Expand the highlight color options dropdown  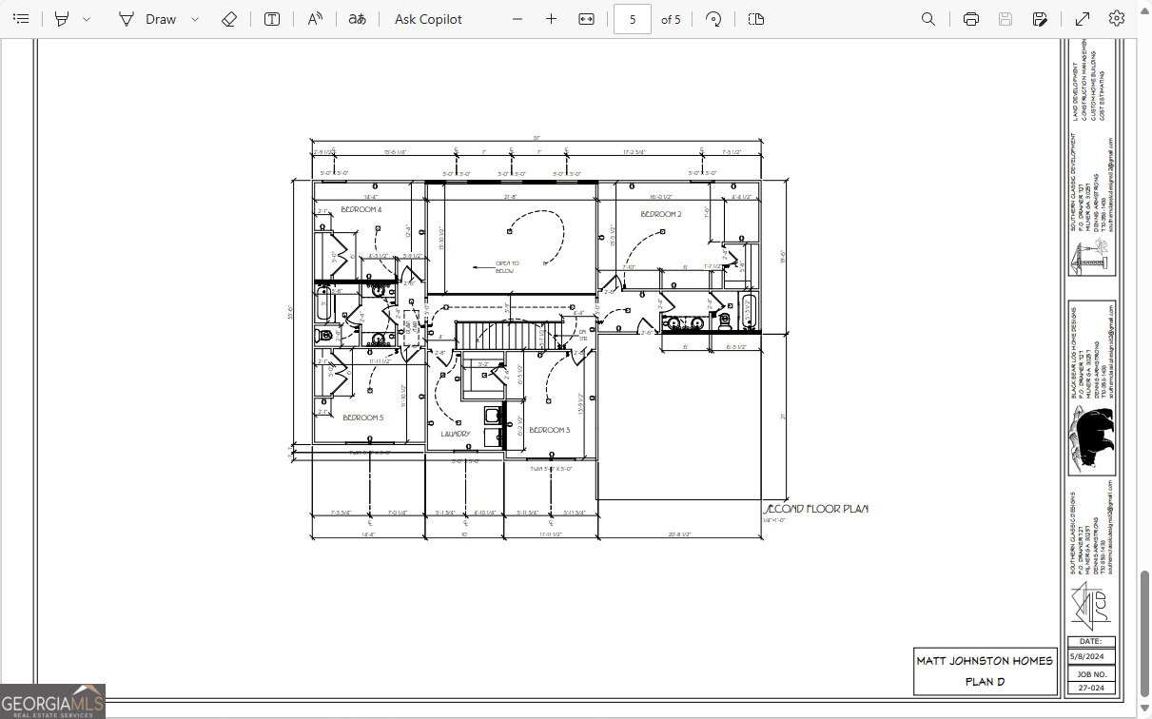pyautogui.click(x=87, y=19)
